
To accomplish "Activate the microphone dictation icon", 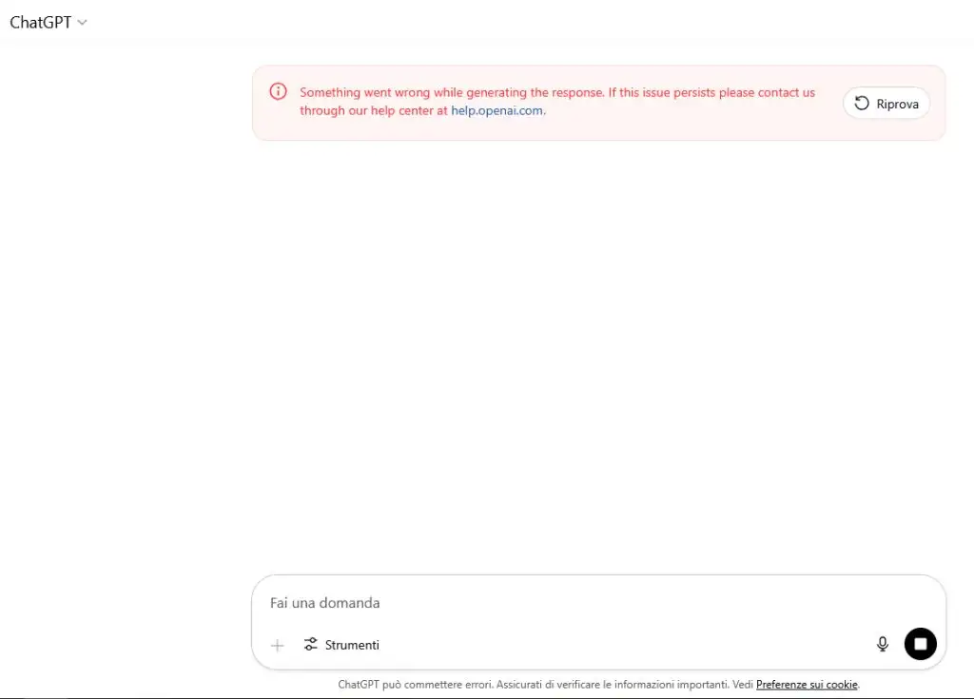I will tap(882, 645).
